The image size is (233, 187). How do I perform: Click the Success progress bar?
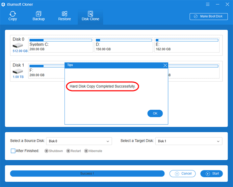pyautogui.click(x=87, y=173)
